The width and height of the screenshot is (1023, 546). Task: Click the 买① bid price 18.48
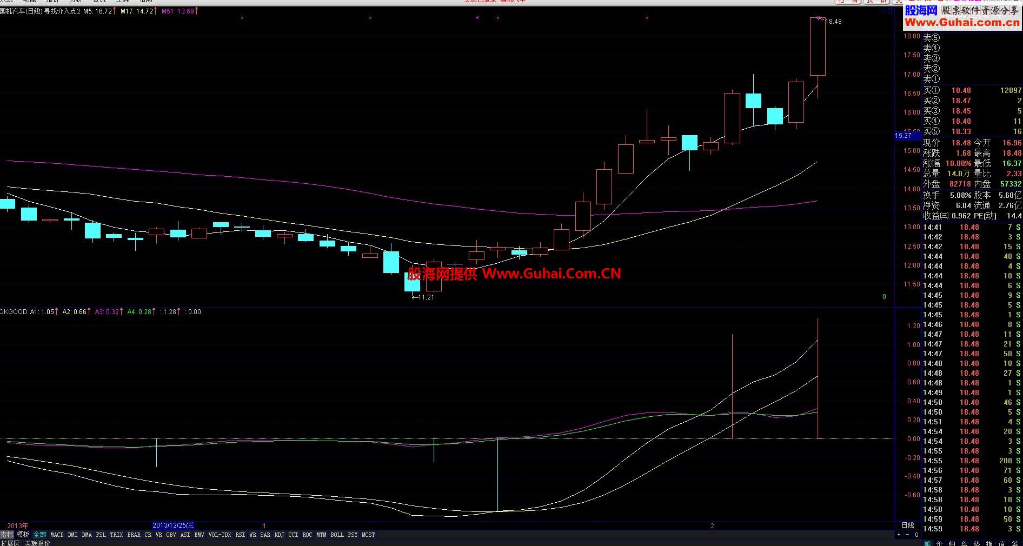tap(961, 90)
